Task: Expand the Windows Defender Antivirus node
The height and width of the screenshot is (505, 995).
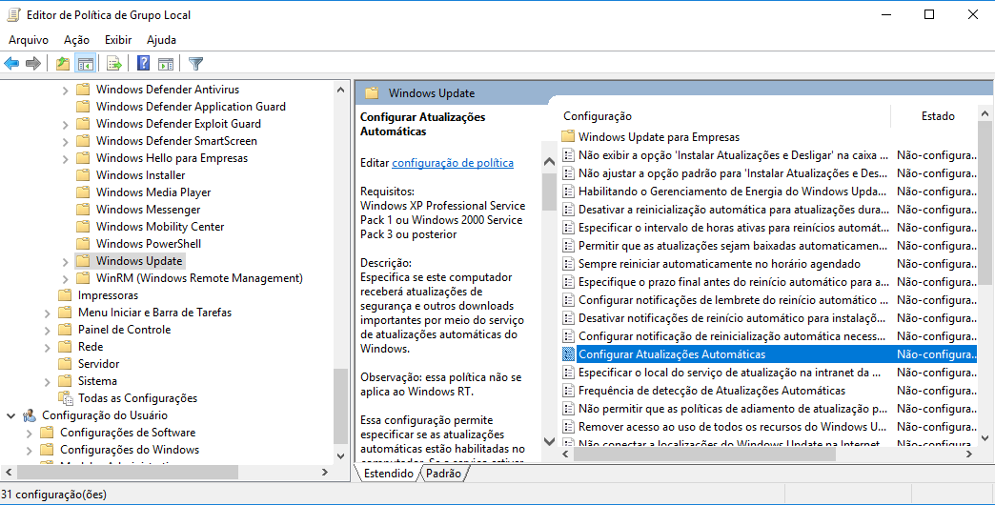Action: point(65,91)
